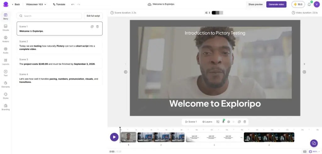
Task: Add a scene before with left plus
Action: [126, 72]
